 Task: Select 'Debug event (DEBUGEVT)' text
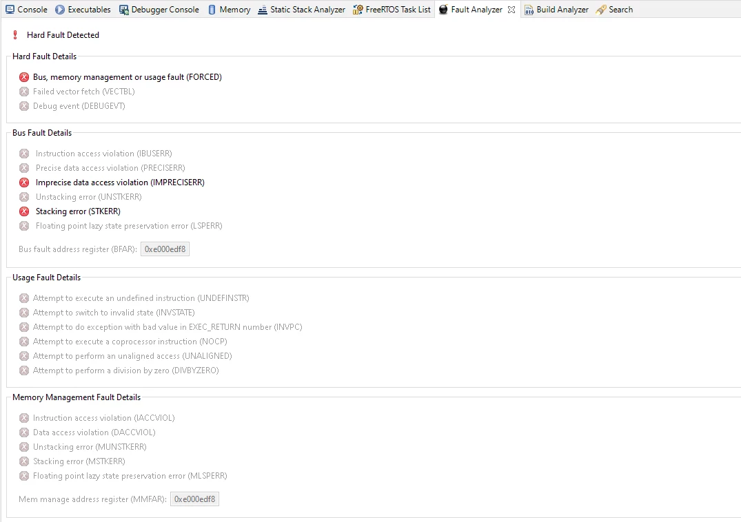coord(79,106)
